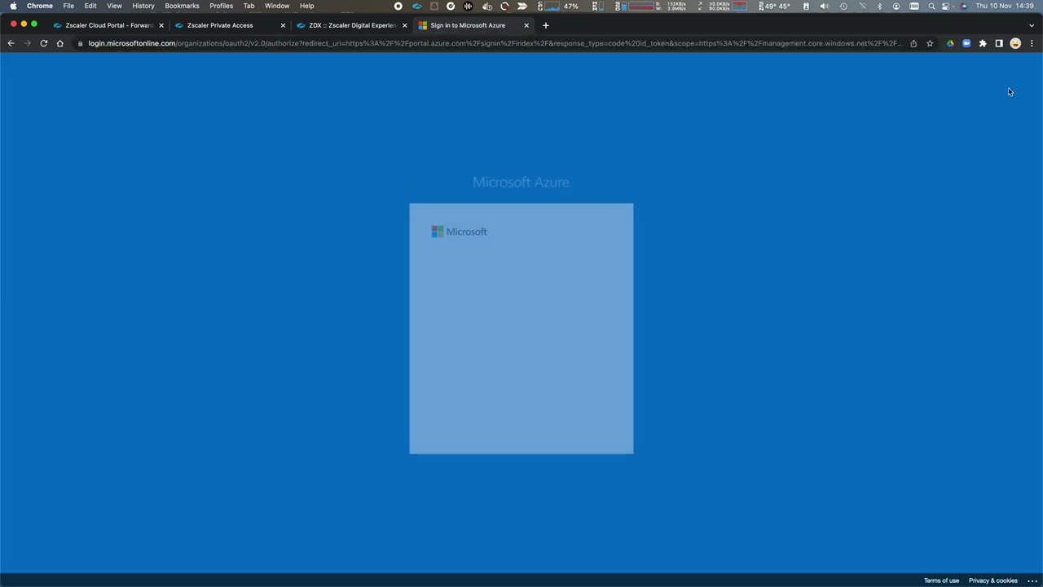1043x587 pixels.
Task: Click the footer ellipsis more-options button
Action: 1032,580
